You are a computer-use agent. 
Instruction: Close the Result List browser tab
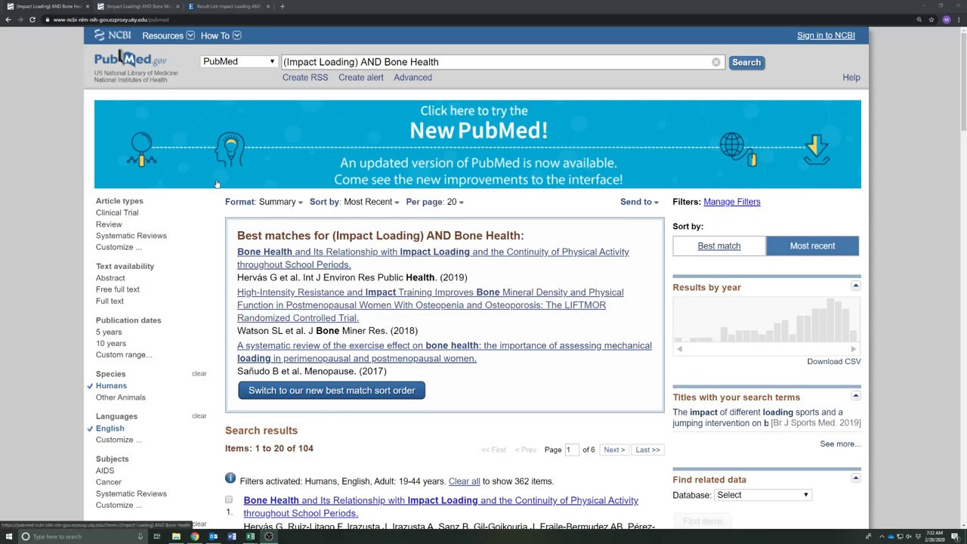click(x=267, y=6)
